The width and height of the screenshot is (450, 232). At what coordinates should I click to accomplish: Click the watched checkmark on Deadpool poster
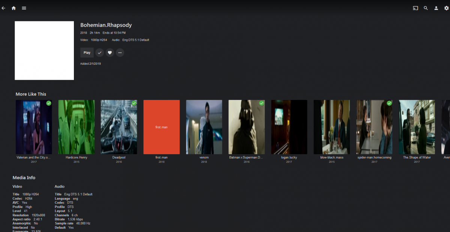[134, 103]
